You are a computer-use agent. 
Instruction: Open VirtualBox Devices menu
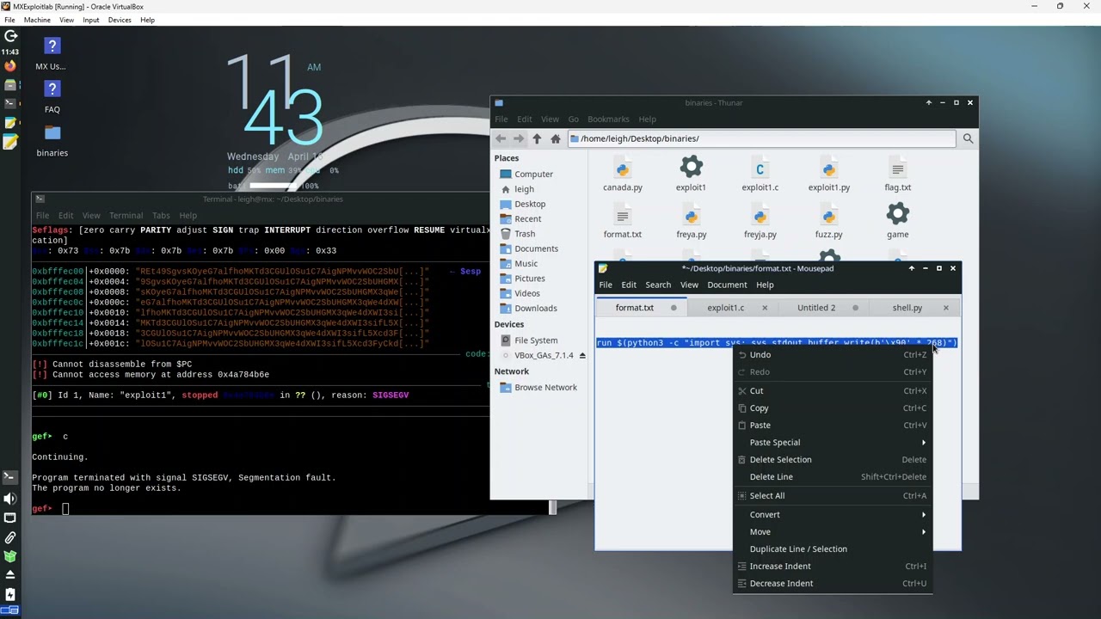point(120,20)
